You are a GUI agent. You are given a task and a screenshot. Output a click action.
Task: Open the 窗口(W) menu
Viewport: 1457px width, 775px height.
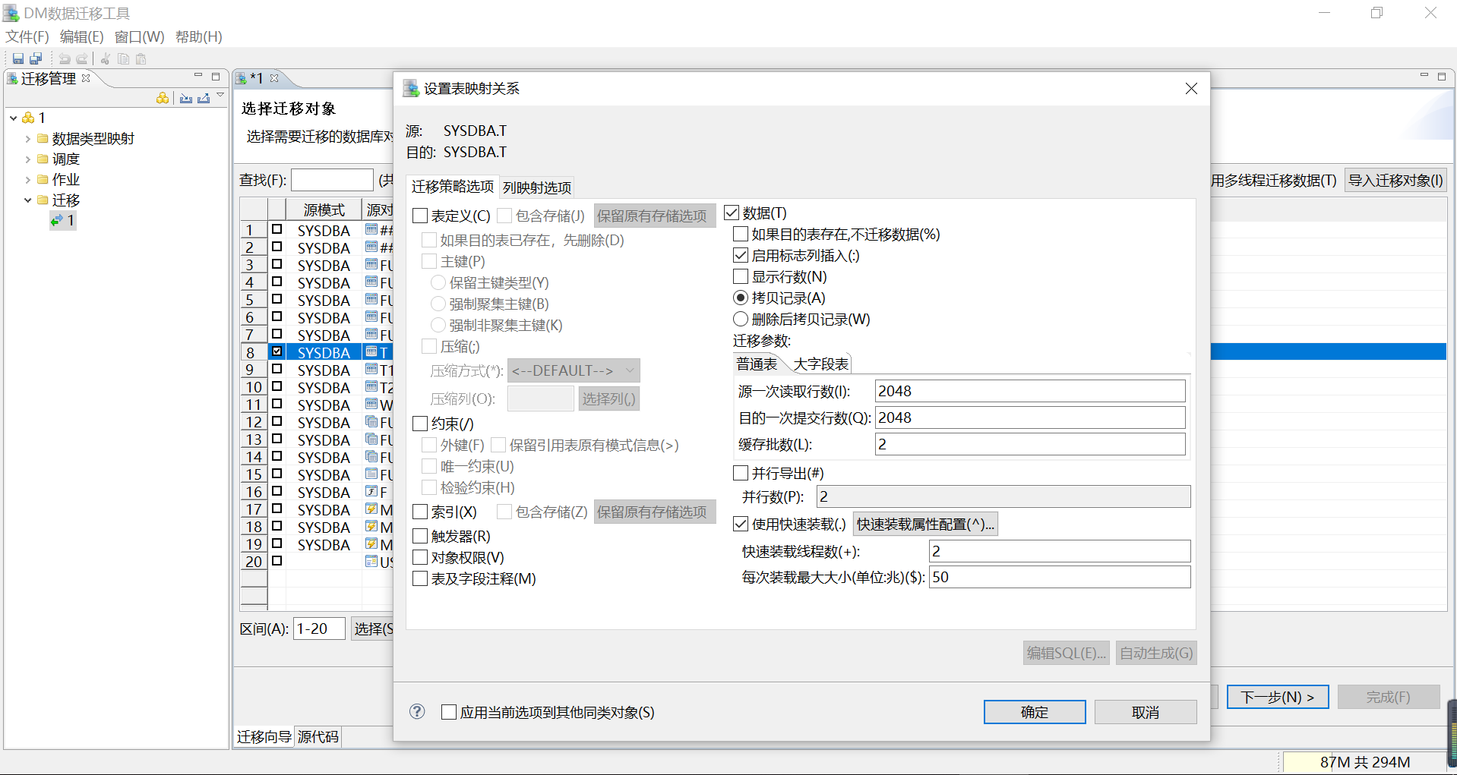point(139,36)
